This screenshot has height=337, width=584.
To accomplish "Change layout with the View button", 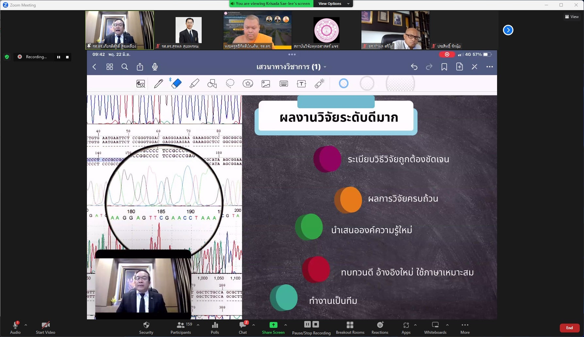I will pyautogui.click(x=572, y=17).
